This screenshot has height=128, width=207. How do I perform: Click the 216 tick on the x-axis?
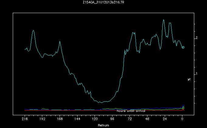tap(25, 119)
